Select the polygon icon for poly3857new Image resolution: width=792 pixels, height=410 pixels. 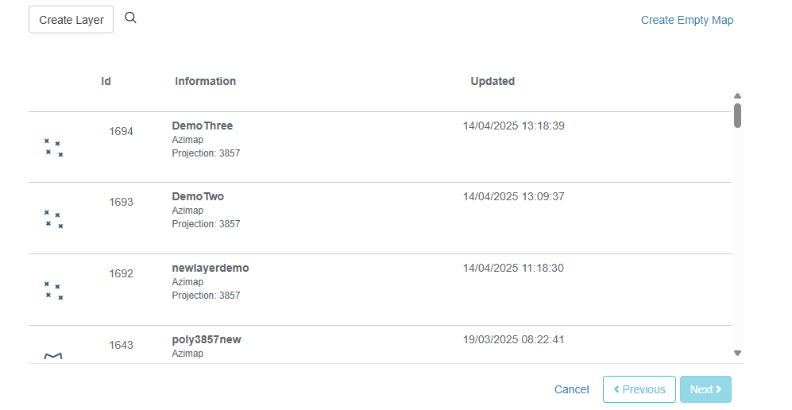53,356
